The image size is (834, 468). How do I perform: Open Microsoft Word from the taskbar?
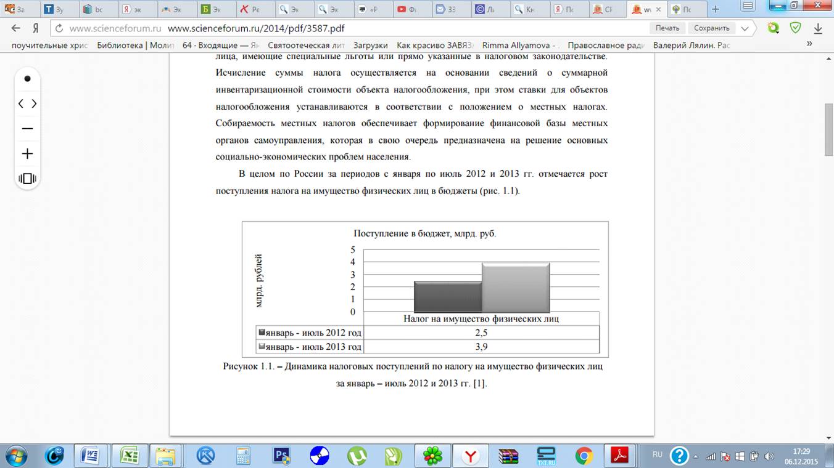(x=92, y=456)
